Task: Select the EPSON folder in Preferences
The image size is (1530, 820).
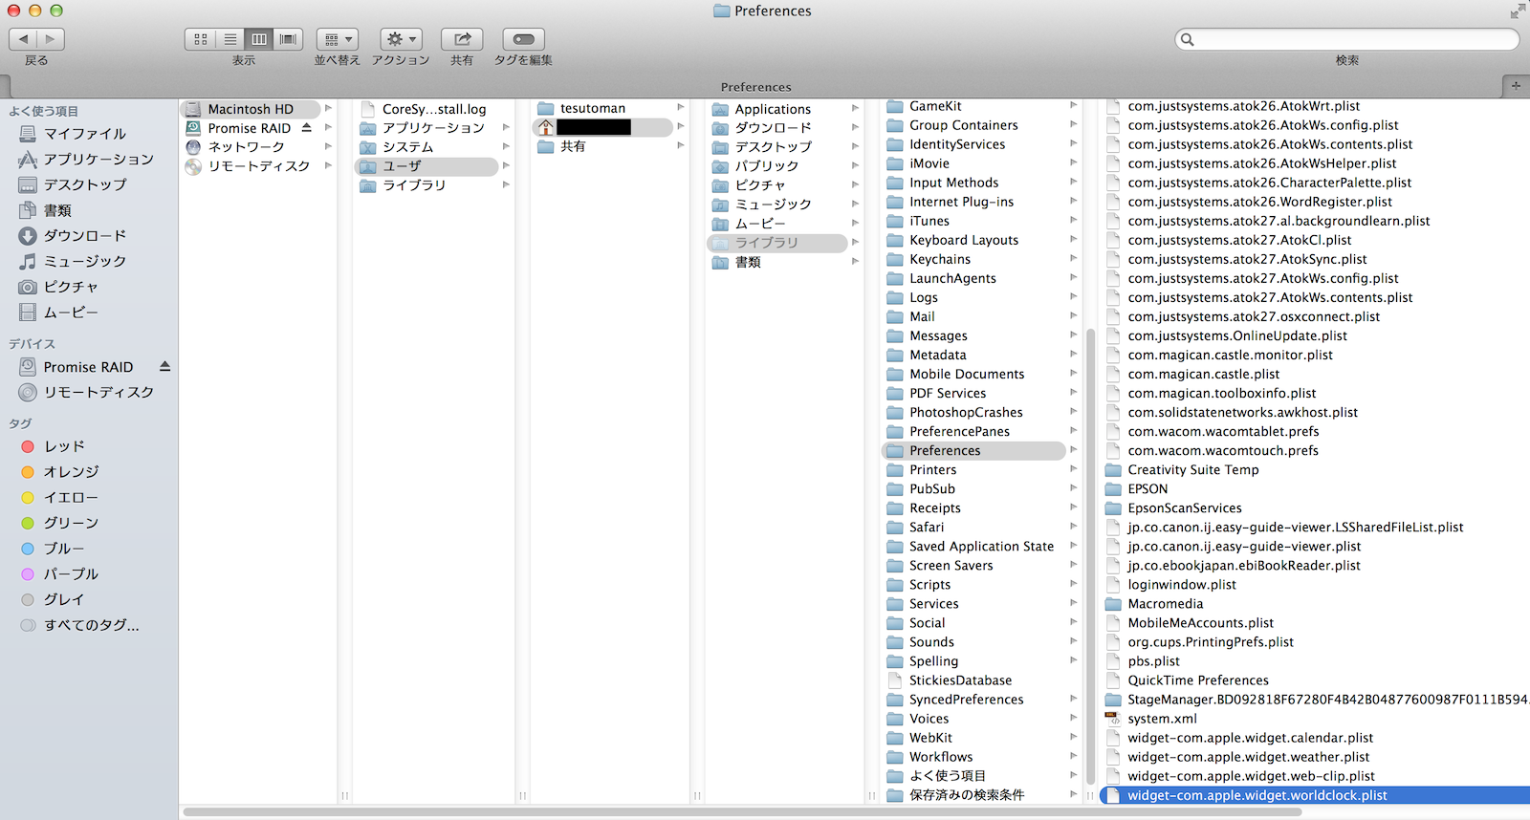Action: coord(1147,488)
